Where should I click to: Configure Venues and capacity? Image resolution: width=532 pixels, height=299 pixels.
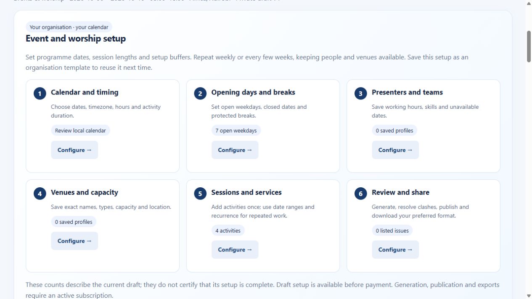pos(74,241)
